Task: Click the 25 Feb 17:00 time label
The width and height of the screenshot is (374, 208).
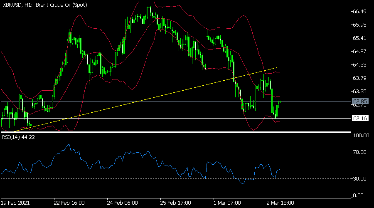Action: tap(175, 203)
